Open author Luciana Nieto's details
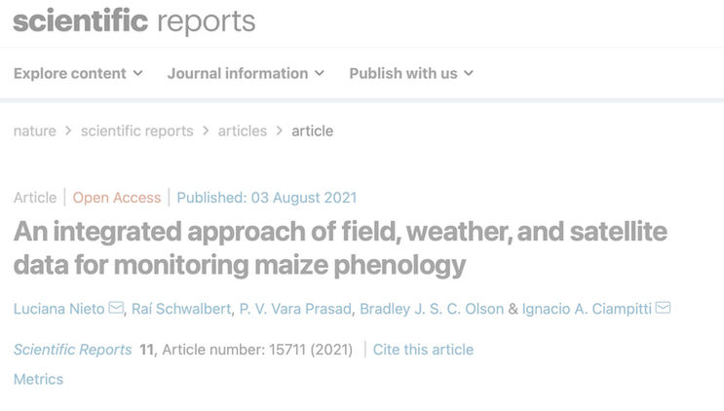This screenshot has width=724, height=411. pyautogui.click(x=58, y=309)
